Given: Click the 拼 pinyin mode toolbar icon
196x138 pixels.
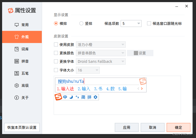Looking at the screenshot, I should click(89, 97).
